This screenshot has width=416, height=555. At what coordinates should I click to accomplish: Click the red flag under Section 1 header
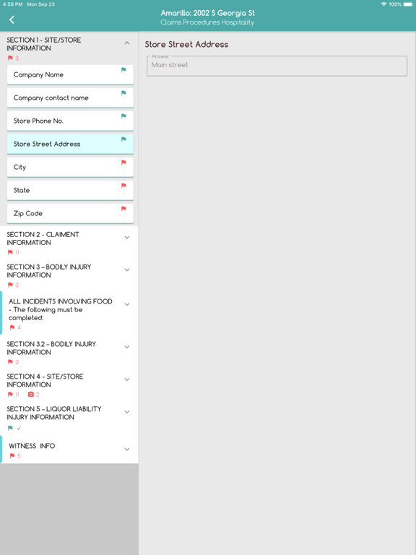pos(10,58)
